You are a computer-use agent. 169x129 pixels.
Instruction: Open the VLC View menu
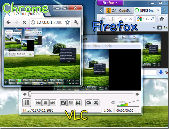pyautogui.click(x=97, y=46)
